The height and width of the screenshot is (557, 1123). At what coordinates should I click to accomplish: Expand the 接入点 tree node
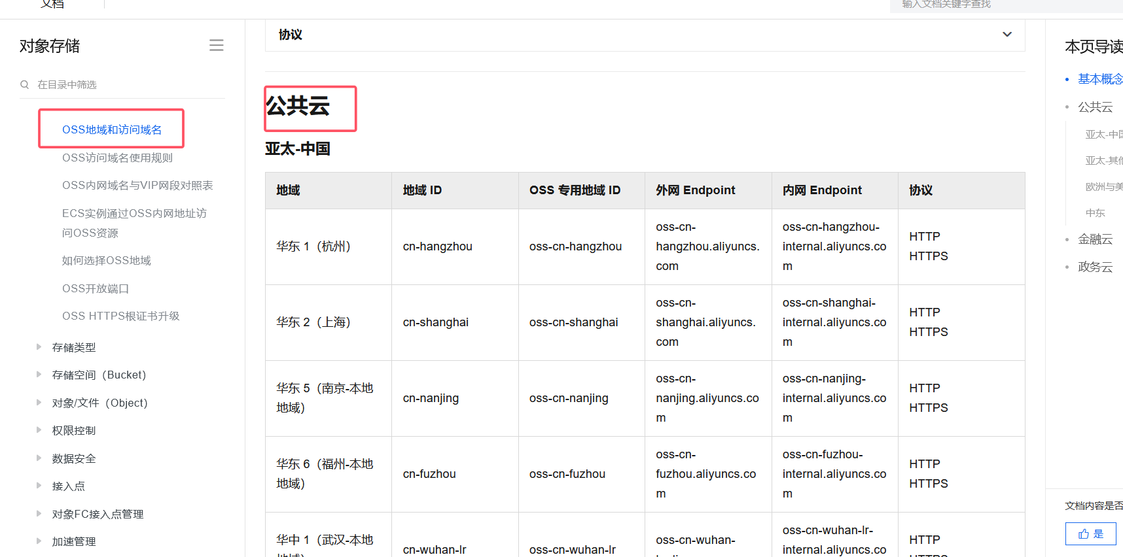[39, 486]
